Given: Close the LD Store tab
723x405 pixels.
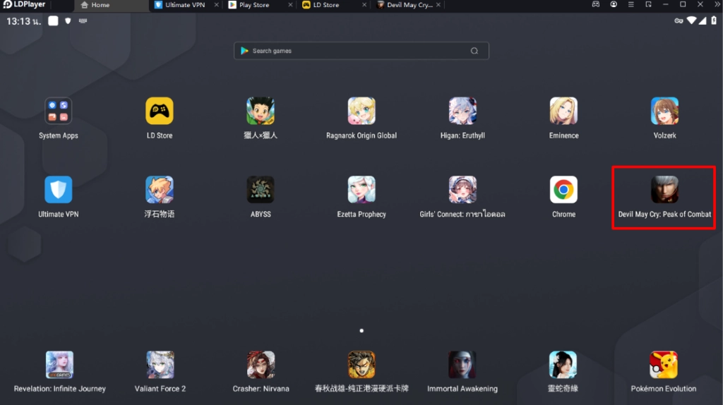Looking at the screenshot, I should click(364, 5).
